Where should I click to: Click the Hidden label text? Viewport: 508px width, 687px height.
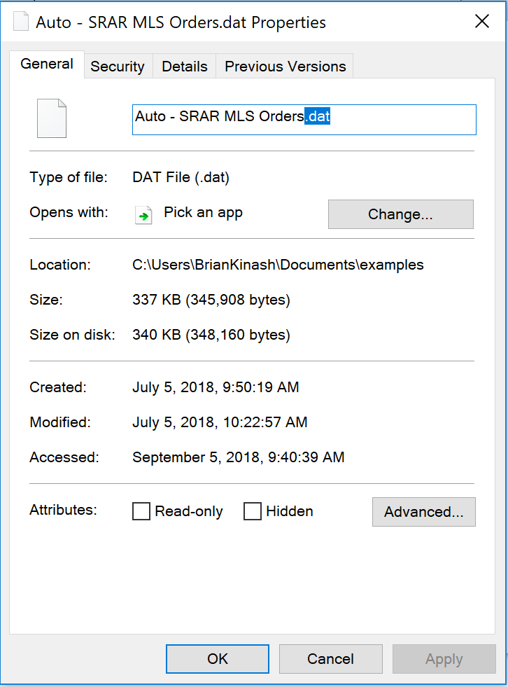tap(290, 511)
